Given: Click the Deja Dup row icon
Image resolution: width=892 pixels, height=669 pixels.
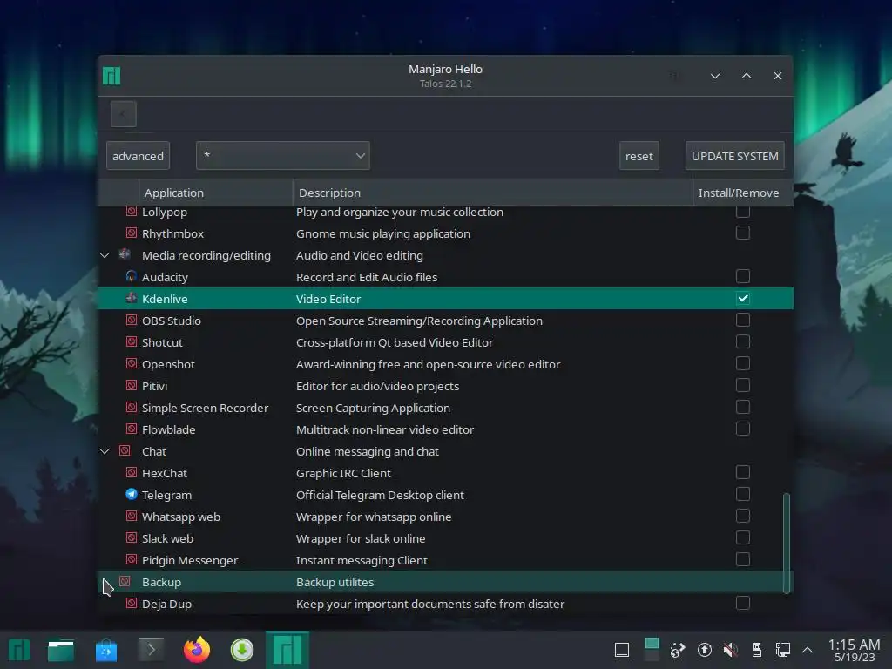Looking at the screenshot, I should tap(131, 603).
